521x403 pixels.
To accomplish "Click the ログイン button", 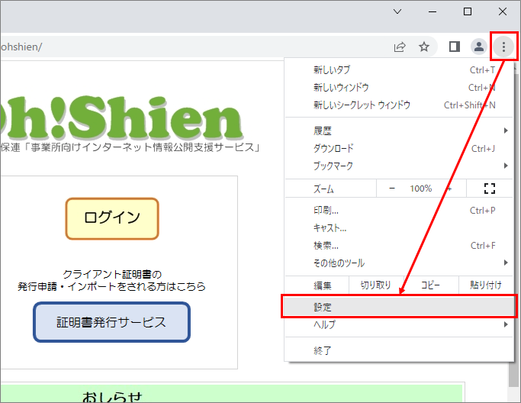I will point(112,218).
